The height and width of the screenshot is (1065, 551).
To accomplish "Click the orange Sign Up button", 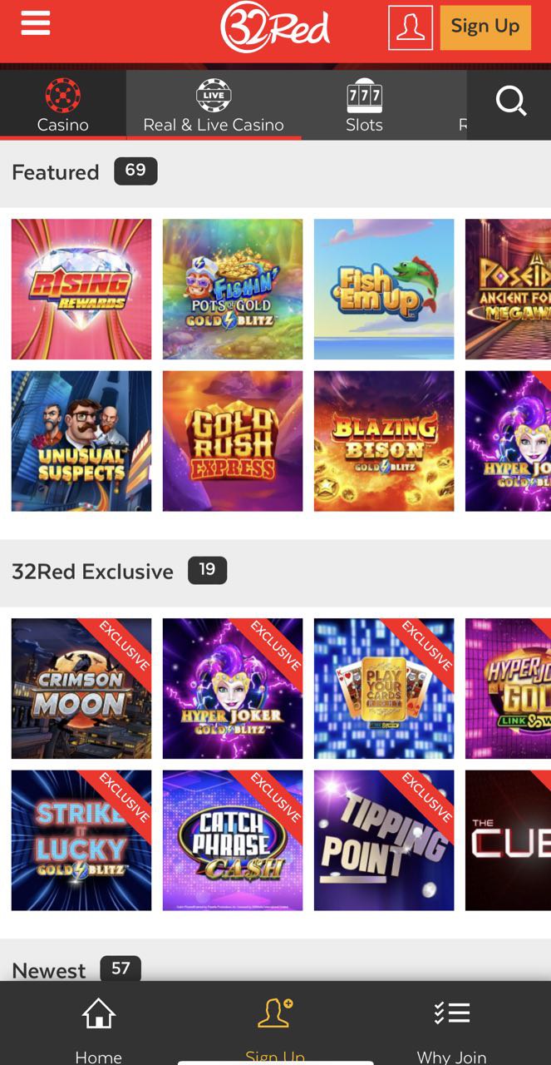I will (x=485, y=27).
